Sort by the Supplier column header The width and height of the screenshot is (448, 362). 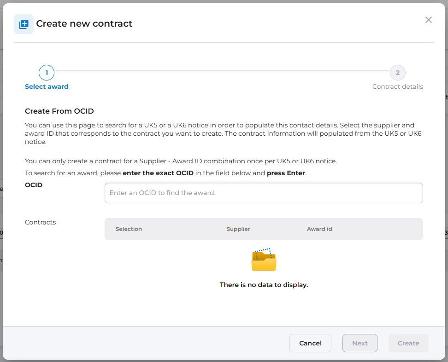click(x=238, y=229)
